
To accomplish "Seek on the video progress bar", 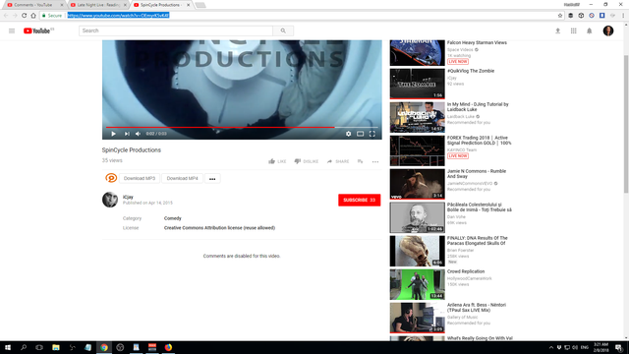I will point(242,127).
